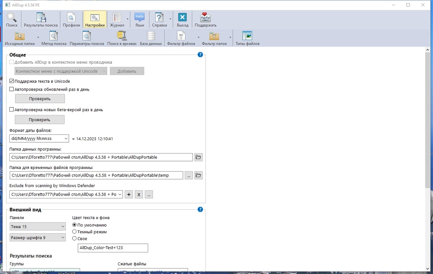This screenshot has width=433, height=274.
Task: Select Свое custom color option
Action: click(x=75, y=238)
